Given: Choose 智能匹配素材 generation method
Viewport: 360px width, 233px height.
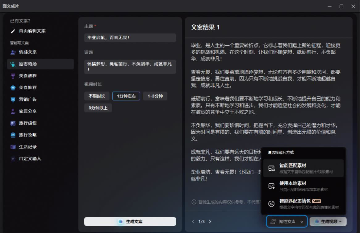Looking at the screenshot, I should [303, 168].
